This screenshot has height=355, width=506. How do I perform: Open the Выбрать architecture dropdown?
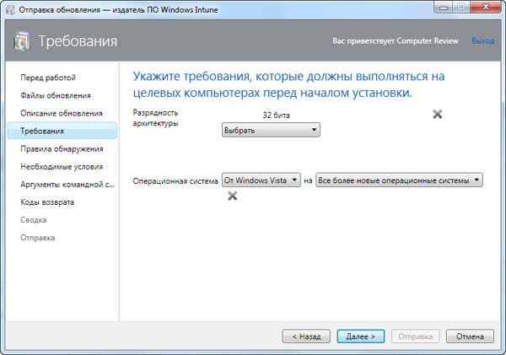(271, 130)
